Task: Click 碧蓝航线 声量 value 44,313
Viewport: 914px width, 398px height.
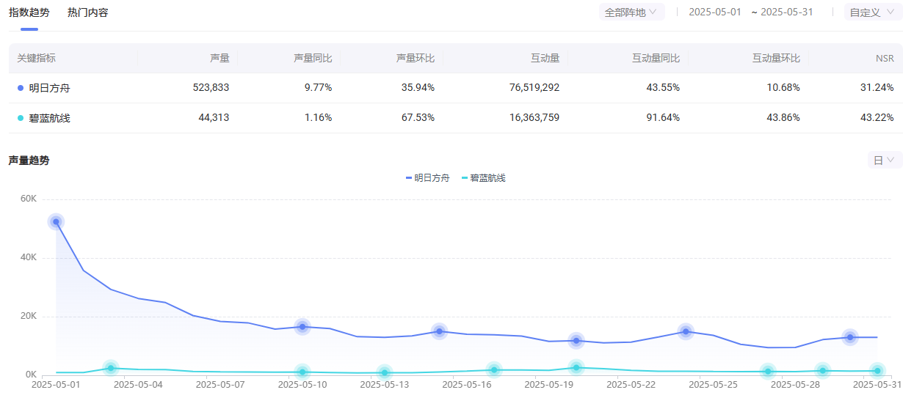Action: [x=214, y=118]
